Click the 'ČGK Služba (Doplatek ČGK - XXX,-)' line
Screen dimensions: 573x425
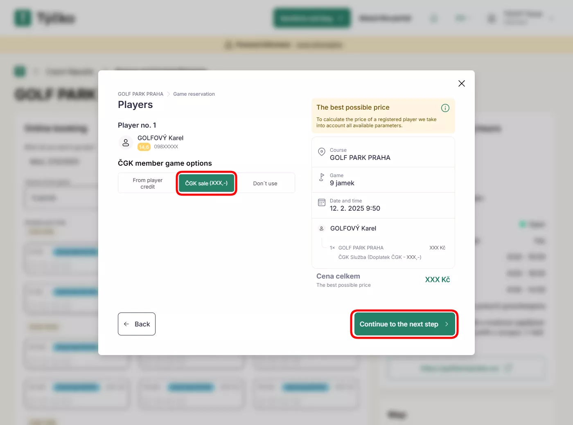[380, 257]
